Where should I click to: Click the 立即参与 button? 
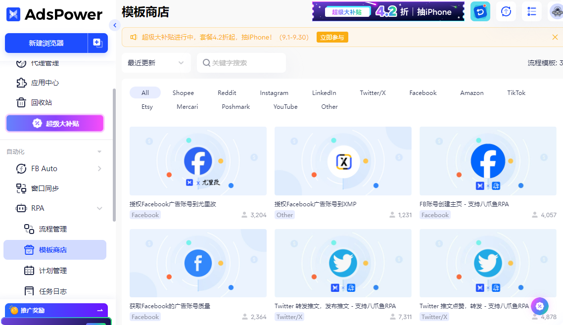coord(332,37)
